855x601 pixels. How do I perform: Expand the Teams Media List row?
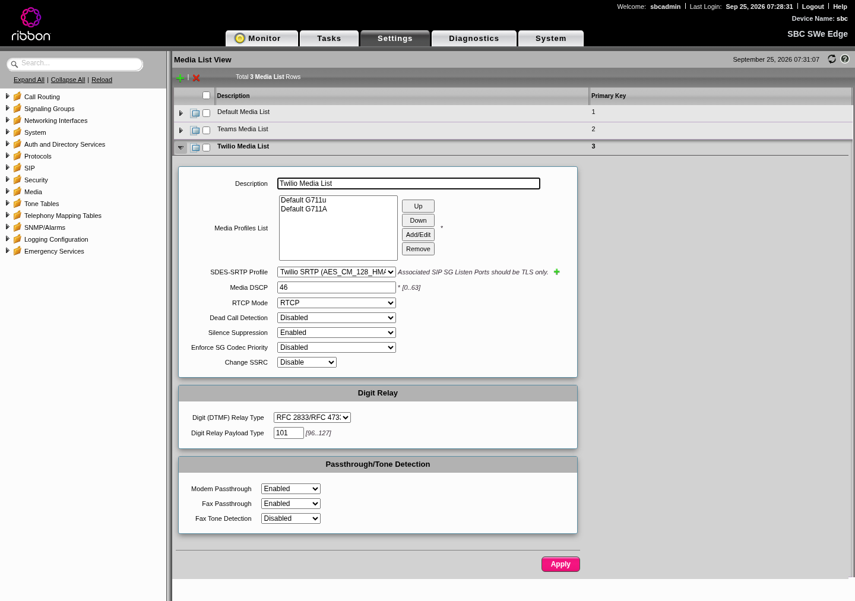pos(181,130)
